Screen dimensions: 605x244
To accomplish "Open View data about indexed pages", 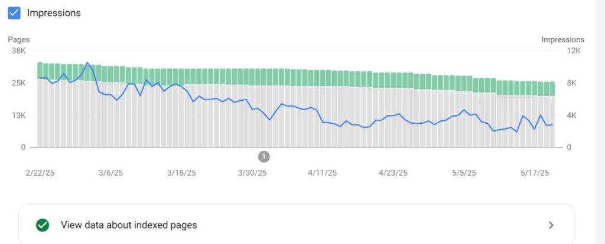I will coord(129,225).
